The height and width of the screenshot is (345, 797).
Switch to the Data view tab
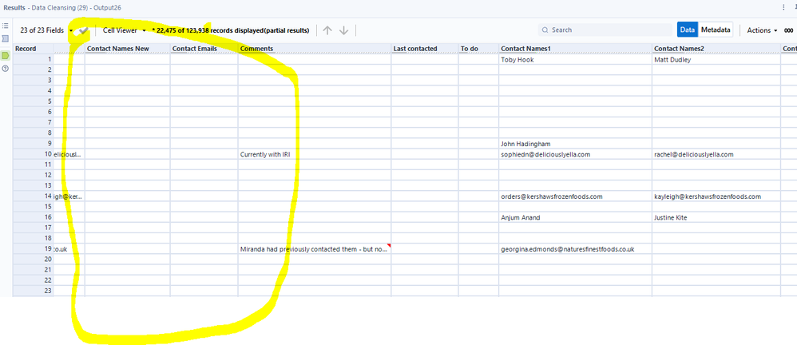tap(688, 30)
